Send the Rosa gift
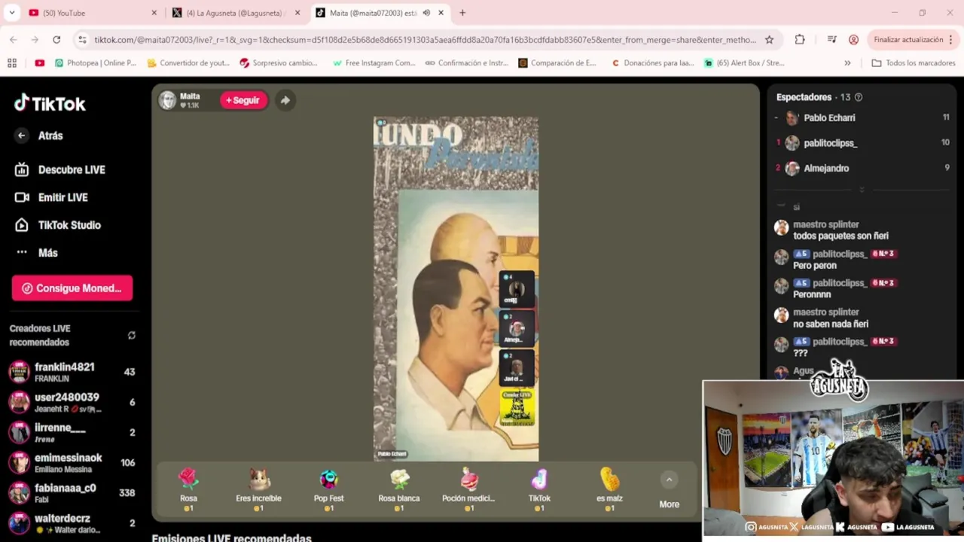 (188, 489)
